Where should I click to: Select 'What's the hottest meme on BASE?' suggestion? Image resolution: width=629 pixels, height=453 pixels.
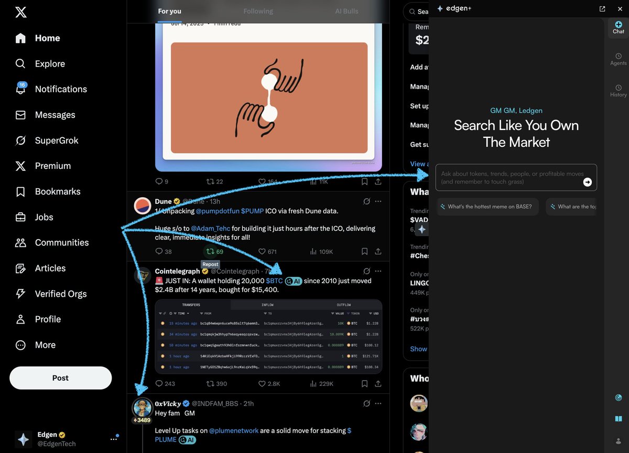coord(487,207)
